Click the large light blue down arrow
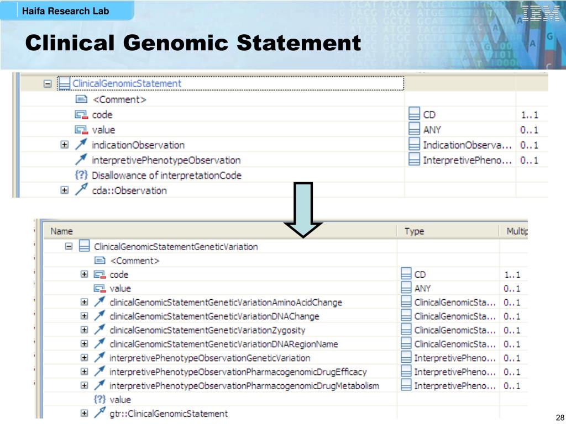The width and height of the screenshot is (566, 424). [x=303, y=210]
